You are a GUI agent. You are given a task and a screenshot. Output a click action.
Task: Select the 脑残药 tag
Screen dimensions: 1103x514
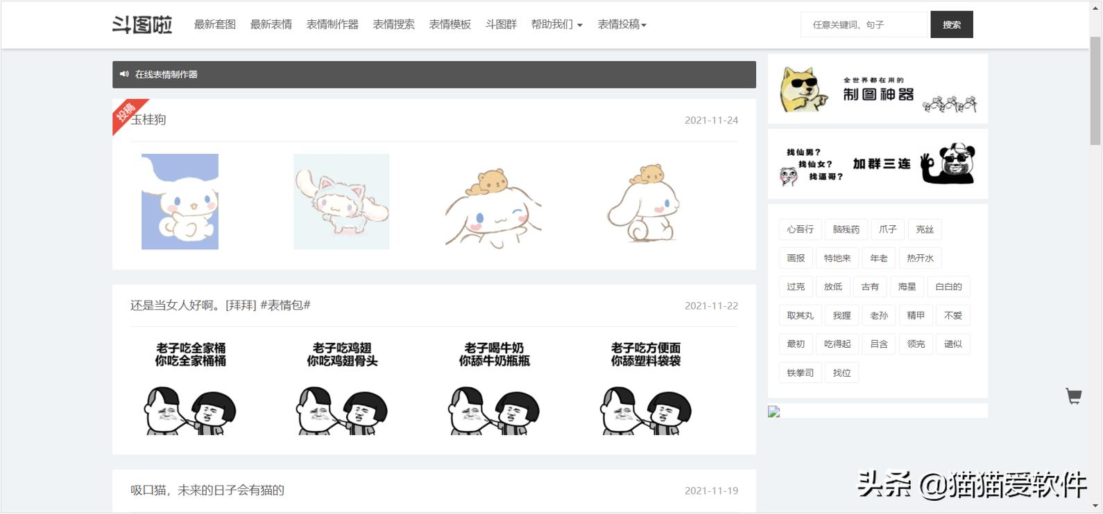pyautogui.click(x=846, y=229)
